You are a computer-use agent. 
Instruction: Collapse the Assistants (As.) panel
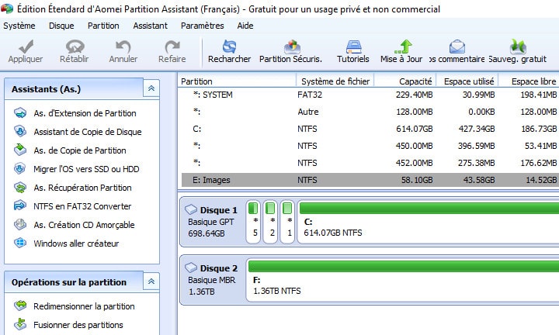click(x=151, y=88)
